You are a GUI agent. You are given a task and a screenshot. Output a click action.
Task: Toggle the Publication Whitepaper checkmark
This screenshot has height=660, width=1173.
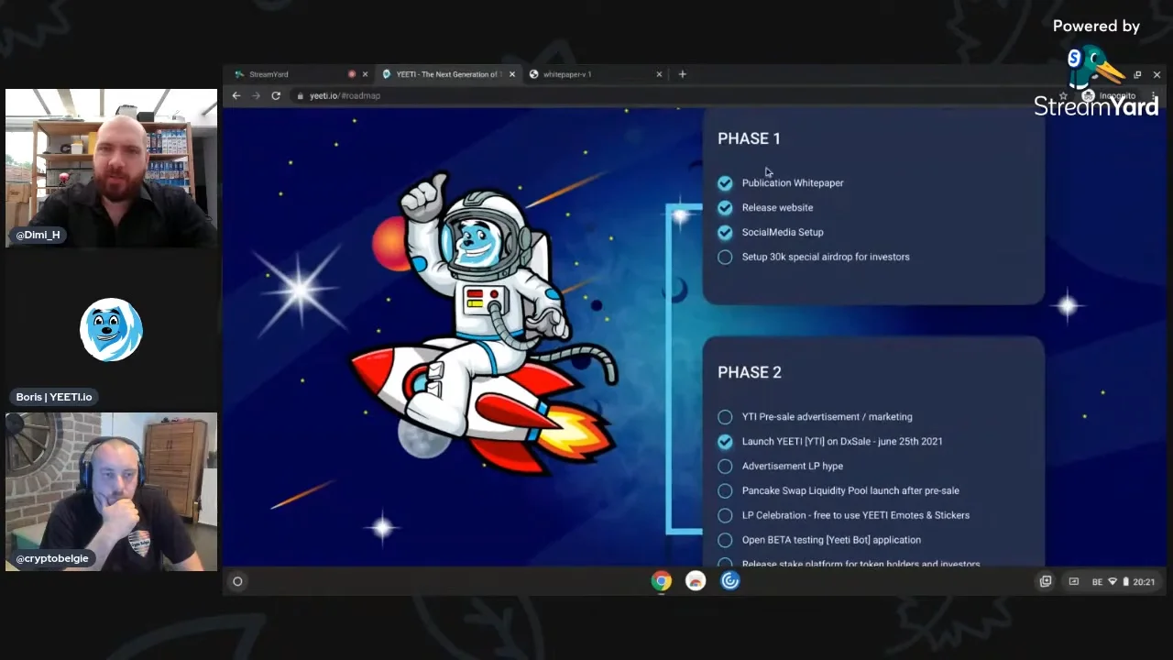click(x=725, y=183)
